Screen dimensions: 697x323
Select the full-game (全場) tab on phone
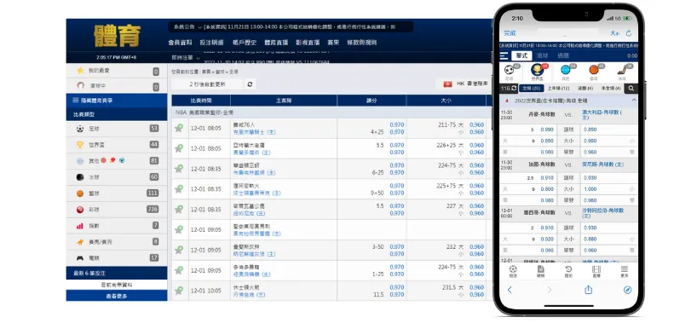532,89
